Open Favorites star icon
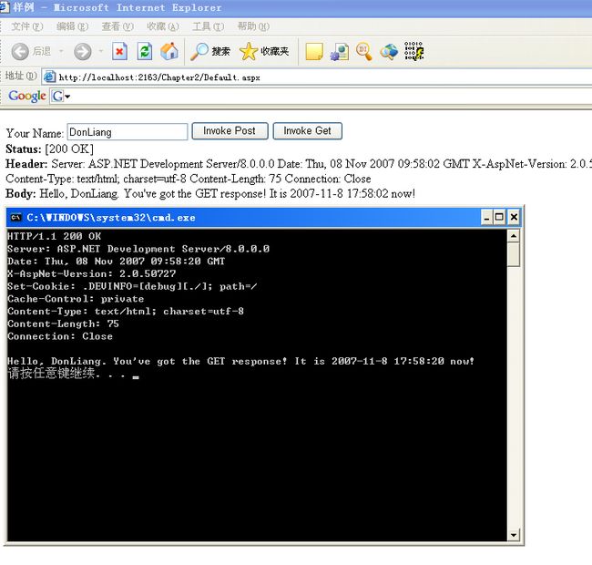Viewport: 592px width, 565px height. point(248,51)
